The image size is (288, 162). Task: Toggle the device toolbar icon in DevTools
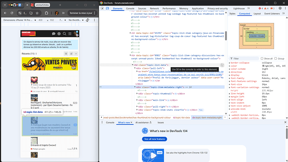[x=107, y=8]
